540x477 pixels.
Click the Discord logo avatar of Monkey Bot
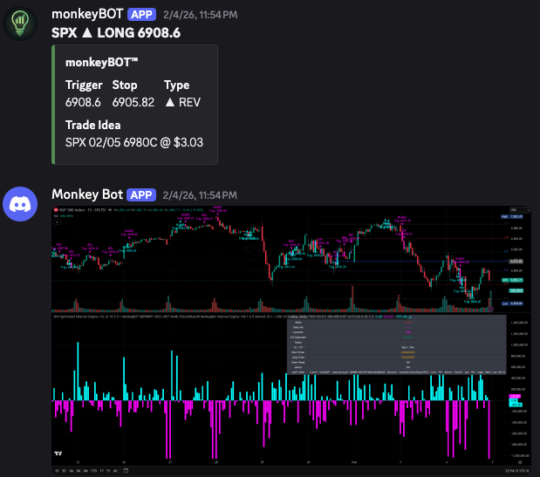point(19,207)
